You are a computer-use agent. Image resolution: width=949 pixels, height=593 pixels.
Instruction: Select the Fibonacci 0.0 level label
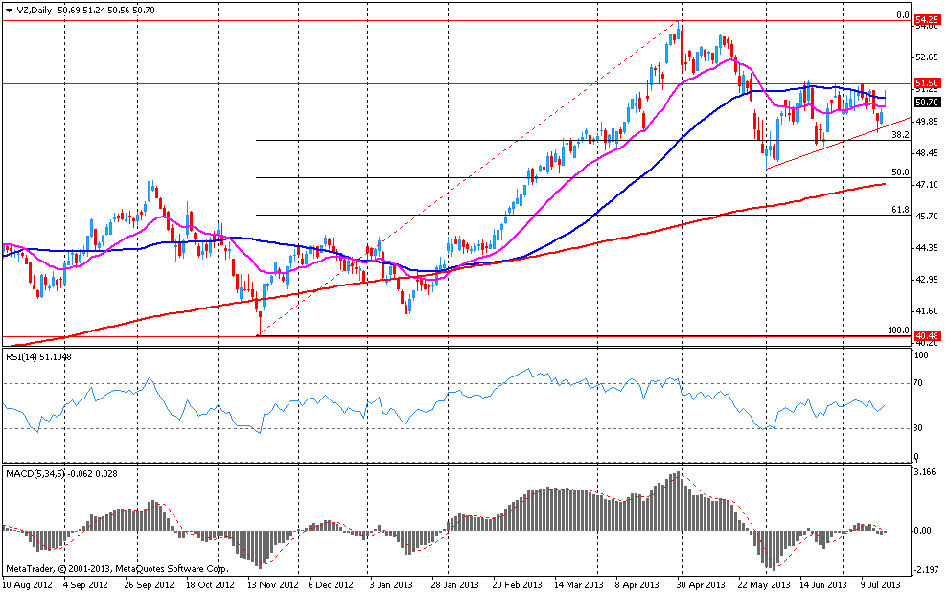(903, 15)
